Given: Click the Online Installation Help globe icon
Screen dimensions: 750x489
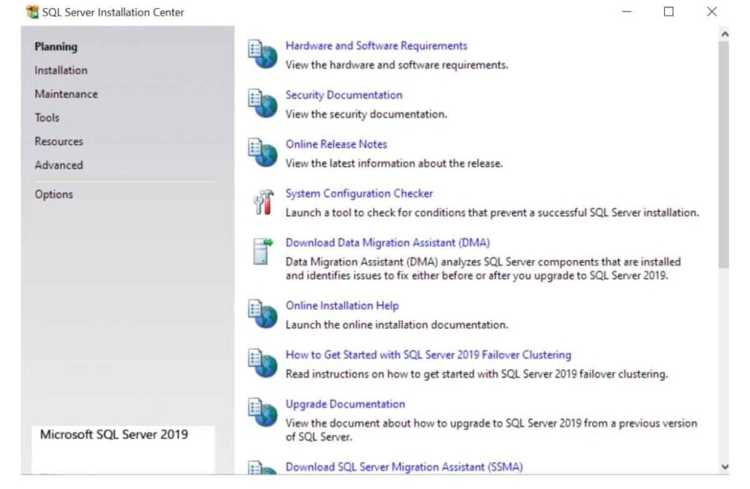Looking at the screenshot, I should 263,314.
